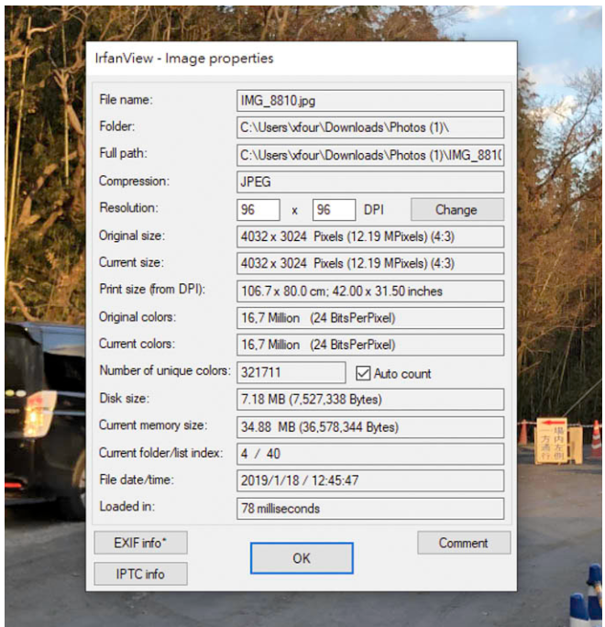Click the Original size field
This screenshot has height=627, width=605.
(x=369, y=236)
